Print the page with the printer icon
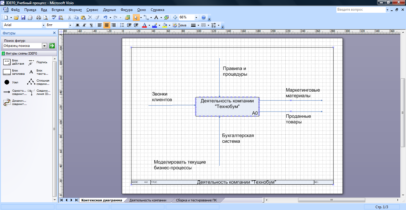This screenshot has height=210, width=406. [x=39, y=17]
